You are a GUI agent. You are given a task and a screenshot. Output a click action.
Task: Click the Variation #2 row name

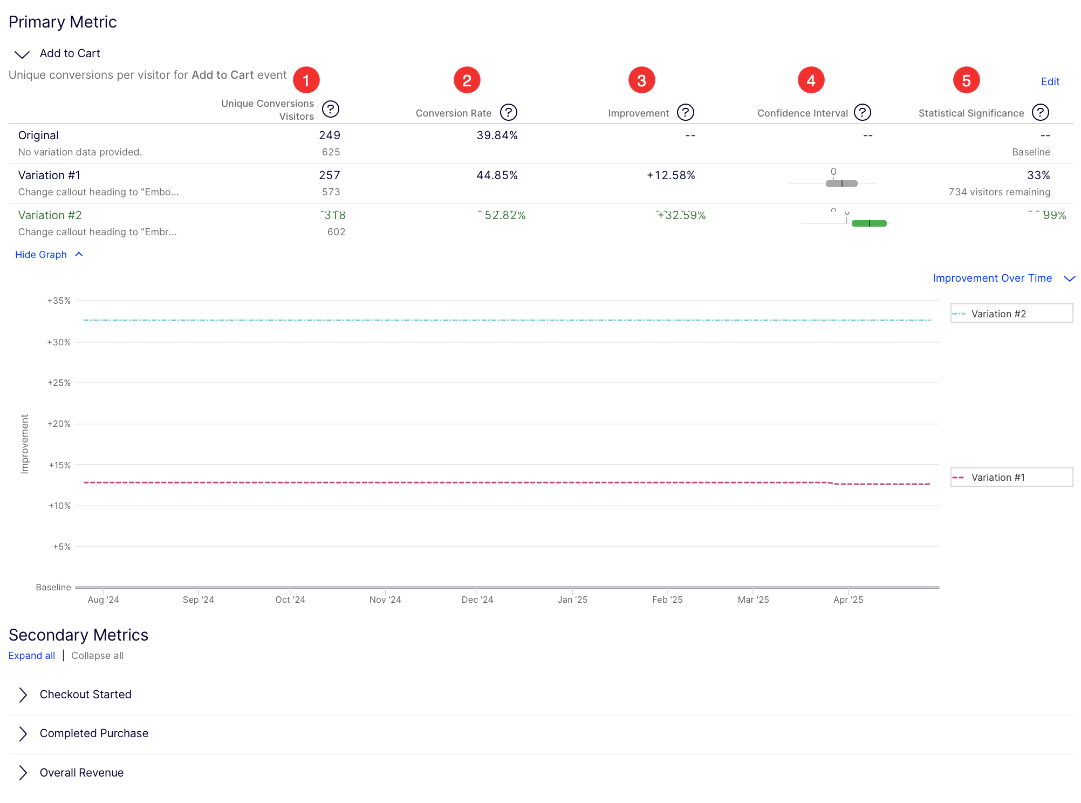coord(50,215)
